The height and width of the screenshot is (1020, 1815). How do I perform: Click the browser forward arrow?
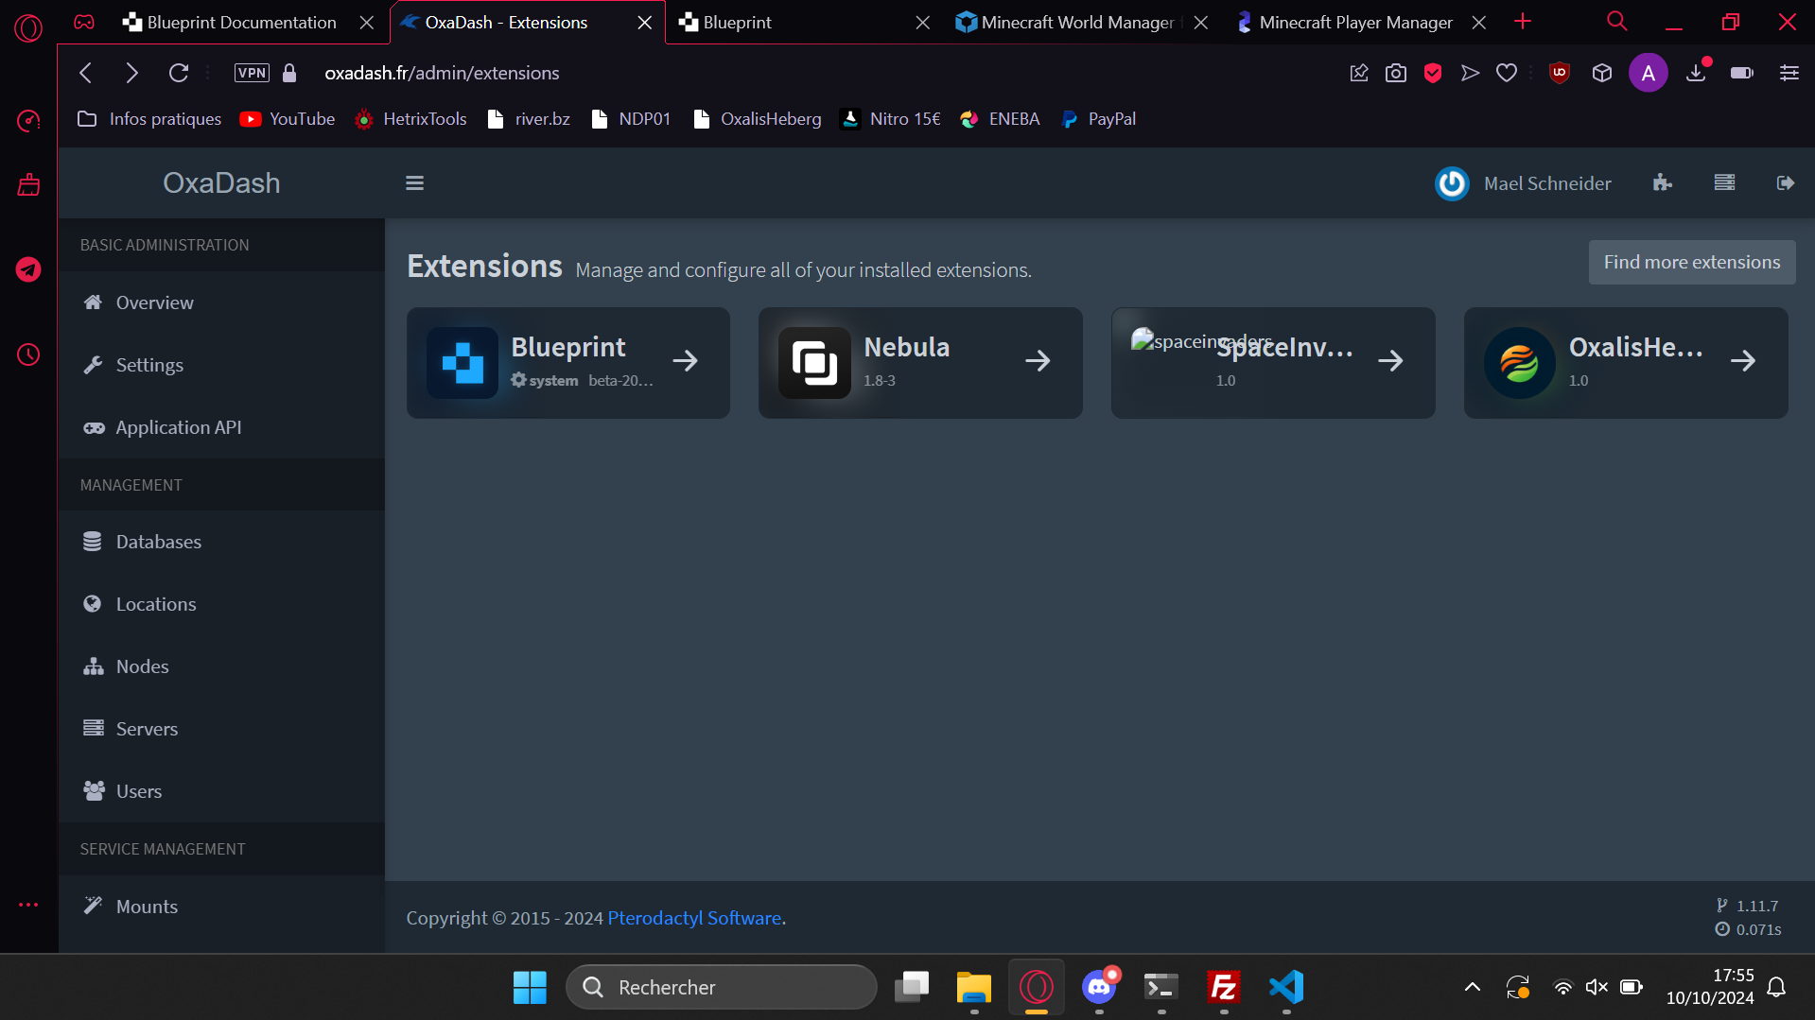tap(131, 73)
